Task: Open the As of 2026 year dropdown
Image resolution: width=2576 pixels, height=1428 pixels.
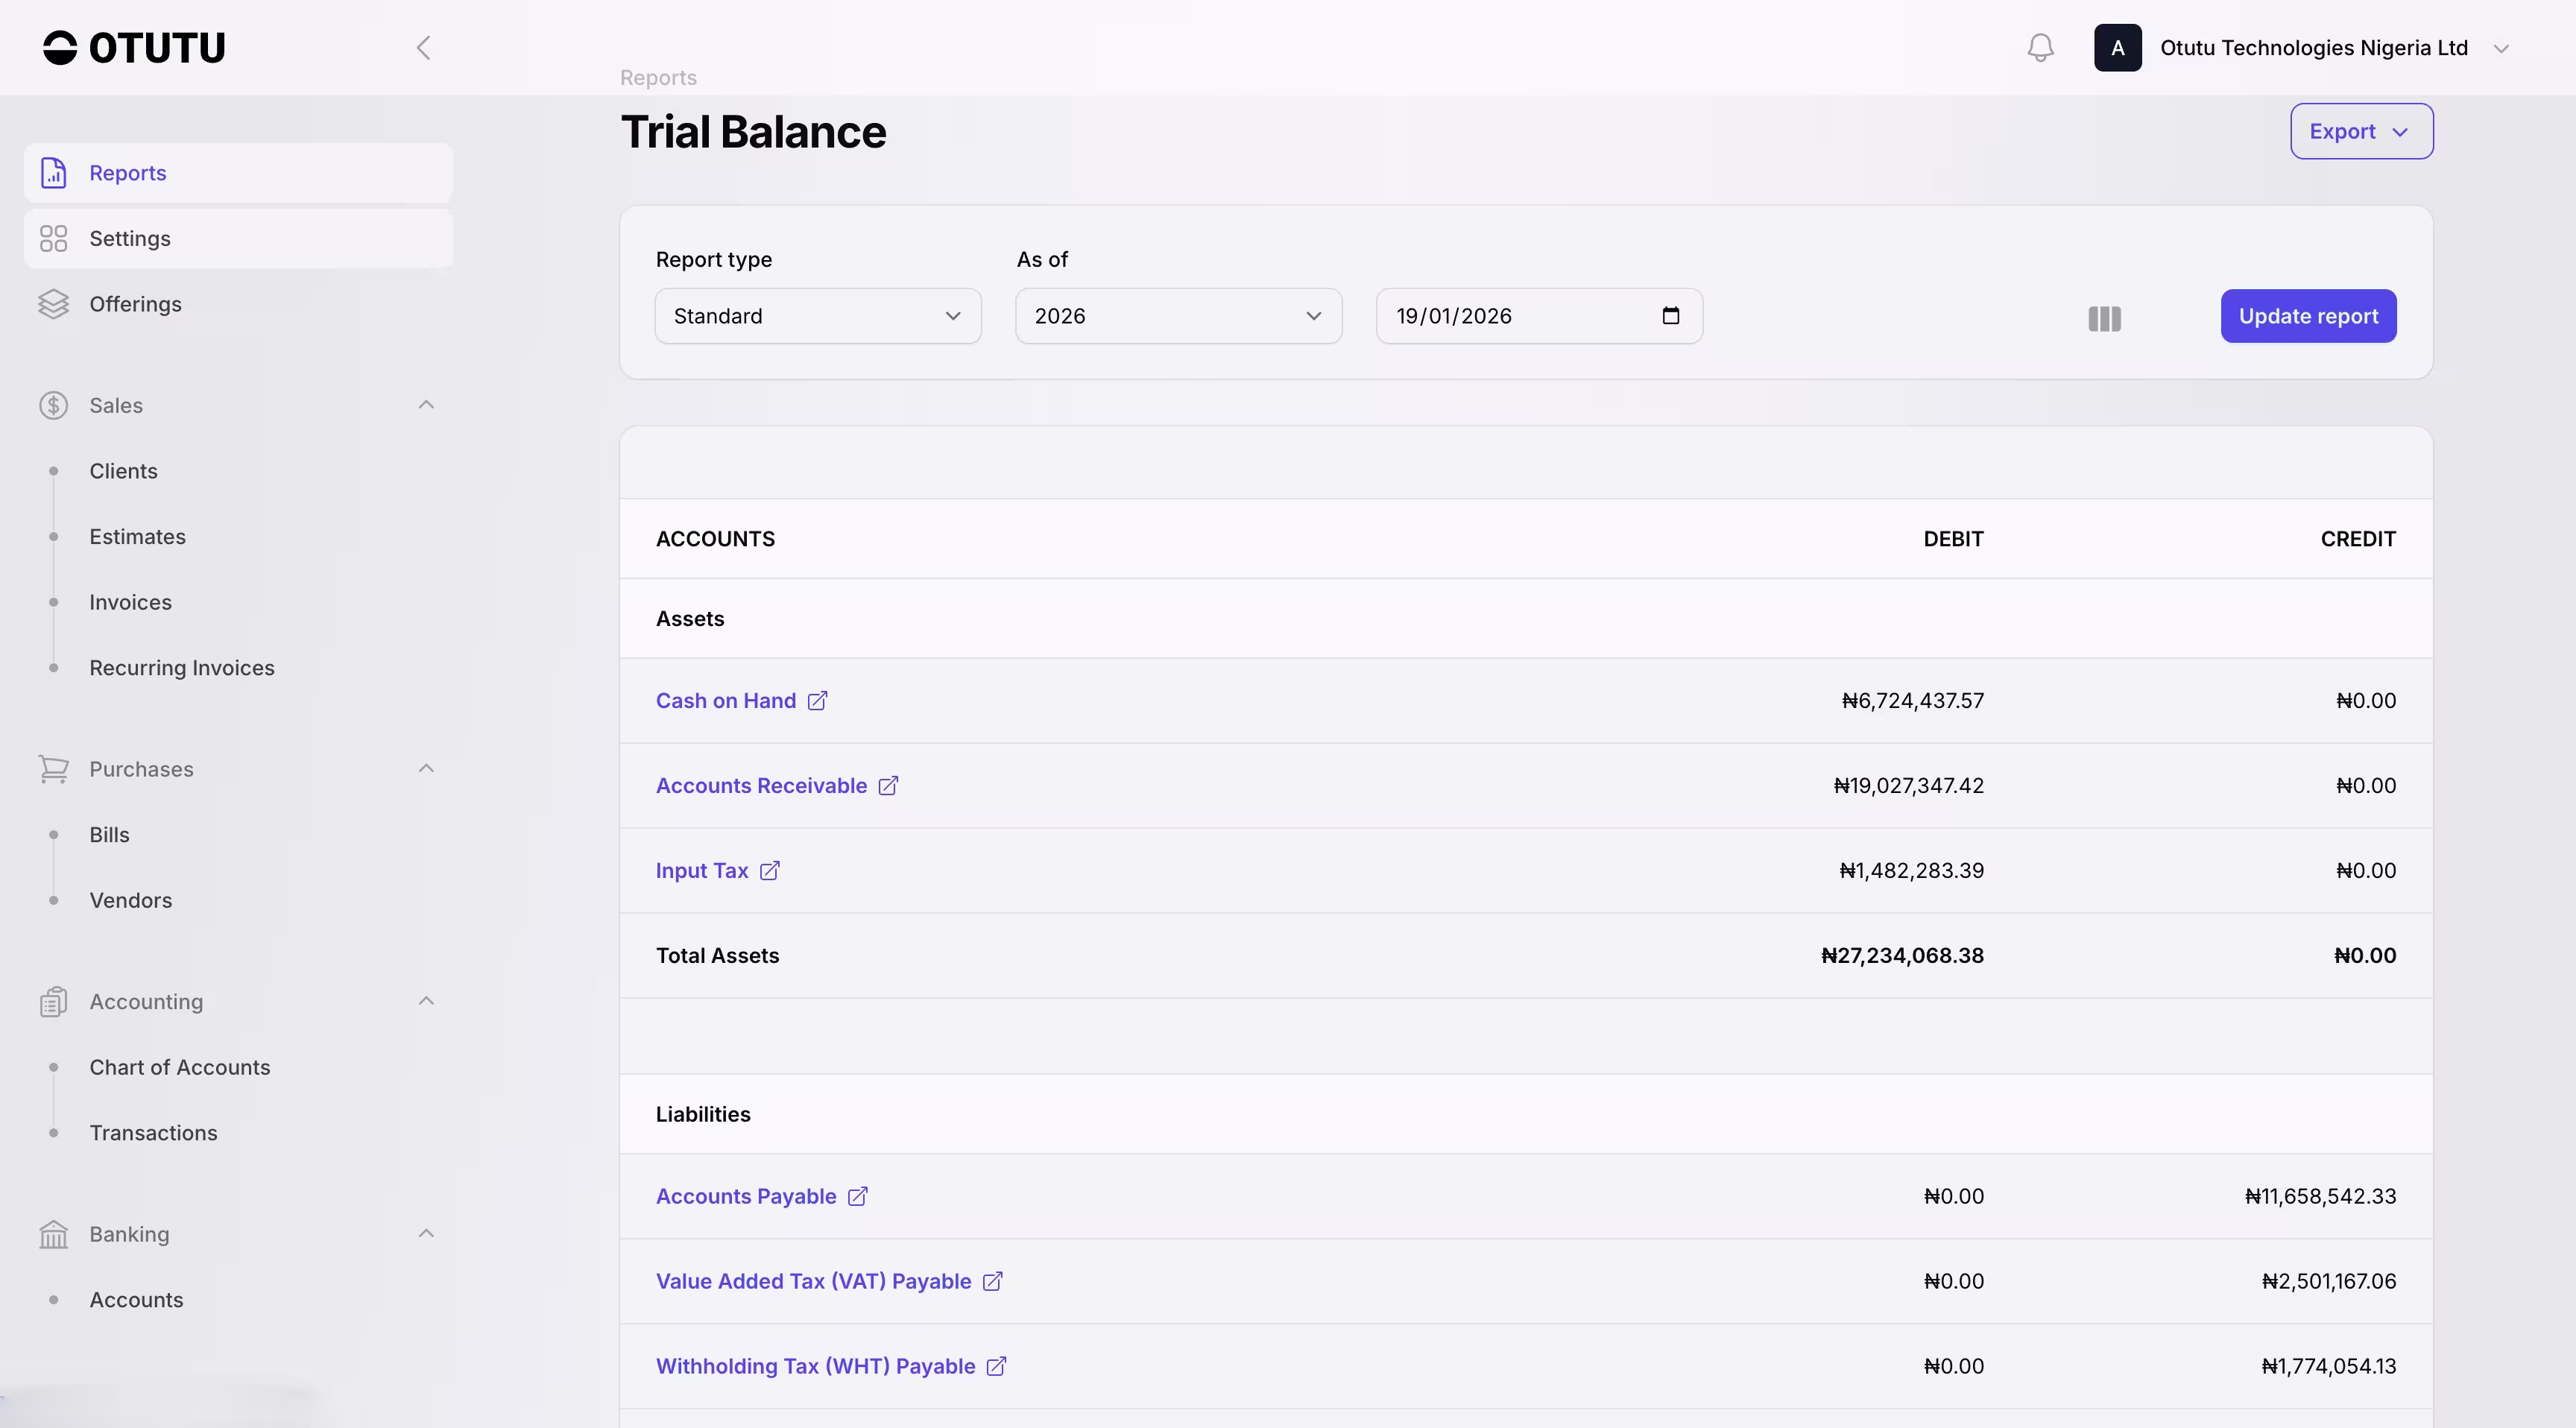Action: coord(1177,316)
